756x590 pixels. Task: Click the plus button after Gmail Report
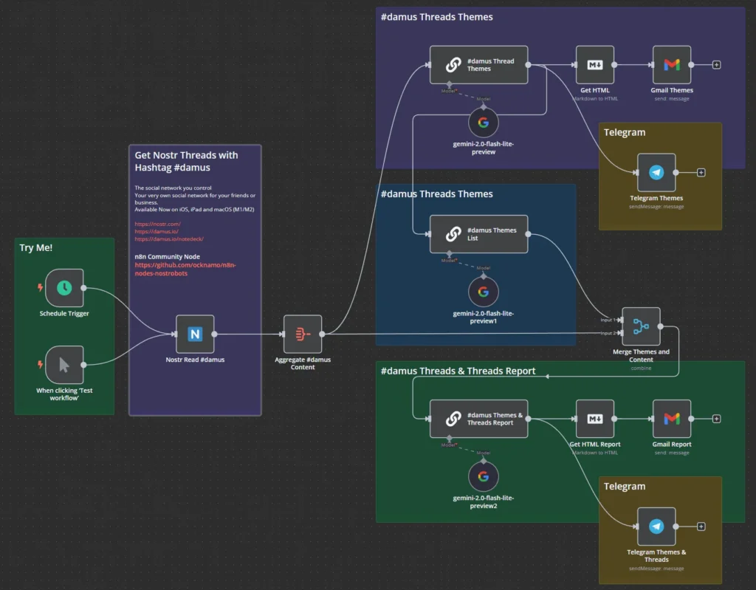(716, 419)
